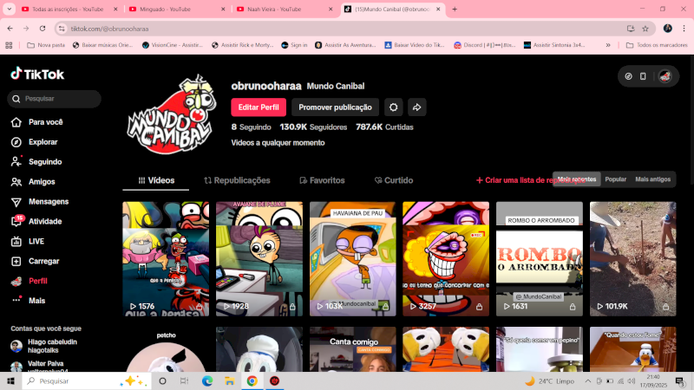Screen dimensions: 694x390
Task: Share the profile with arrow icon
Action: 417,107
